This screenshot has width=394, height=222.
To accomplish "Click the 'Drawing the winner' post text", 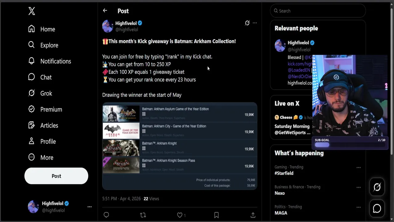I will [x=142, y=95].
